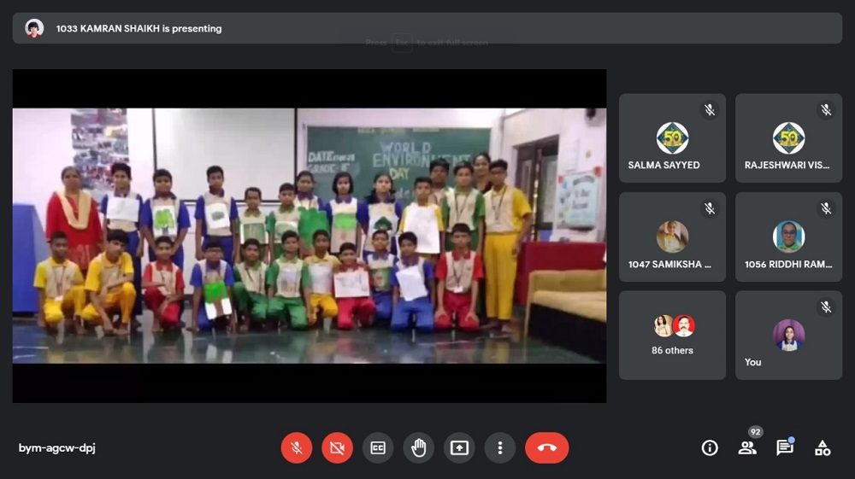Expand the 86 others tile
855x479 pixels.
click(x=672, y=335)
